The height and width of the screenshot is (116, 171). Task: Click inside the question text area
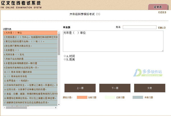coord(113,41)
